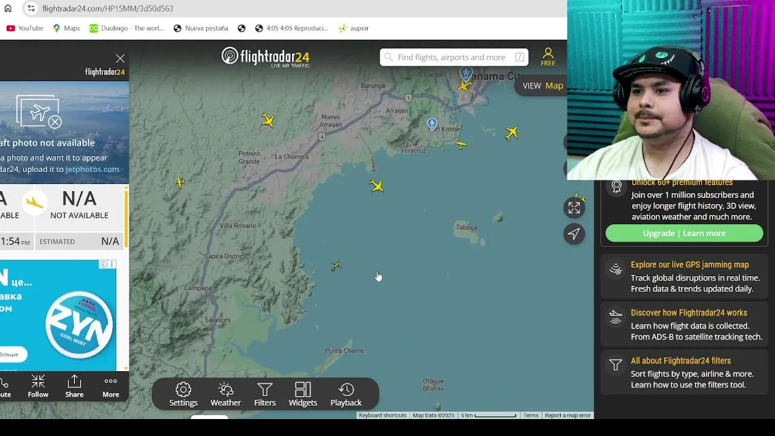Open the Duolingo bookmark
Screen dimensions: 775x436
click(127, 28)
